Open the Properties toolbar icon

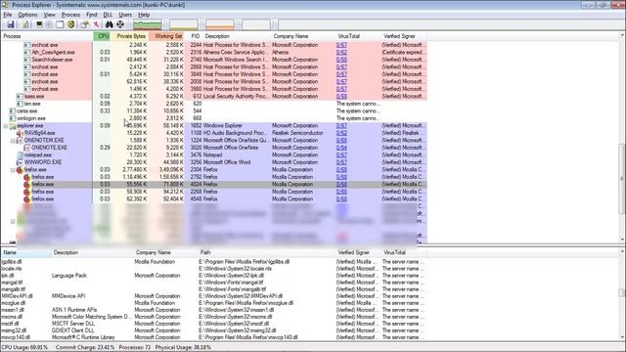[x=84, y=24]
